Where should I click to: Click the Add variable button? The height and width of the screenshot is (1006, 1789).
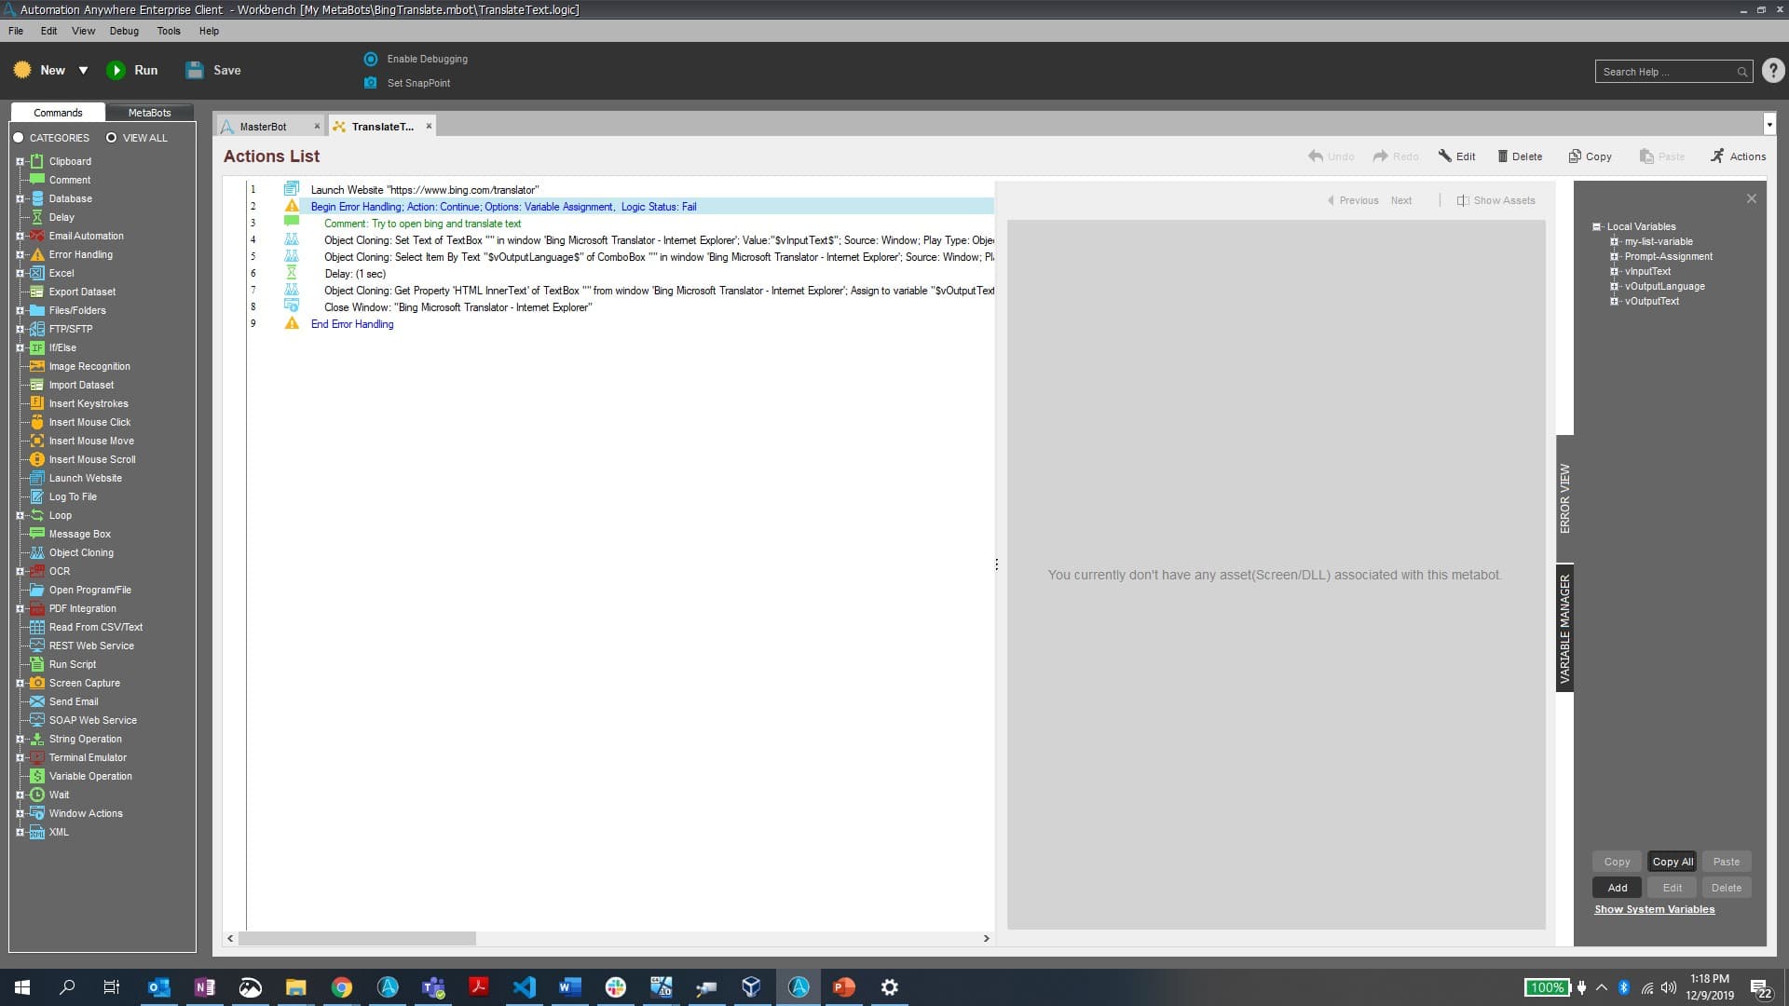(1618, 888)
